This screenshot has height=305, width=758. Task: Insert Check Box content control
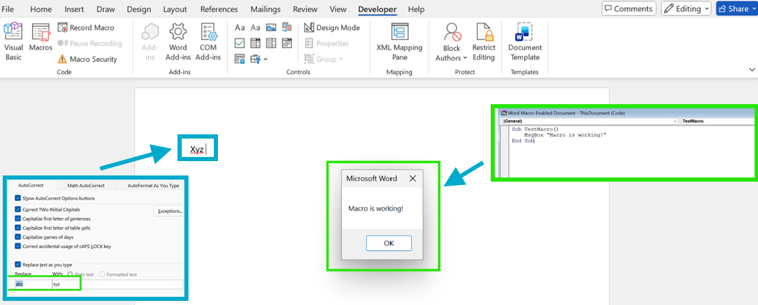tap(240, 43)
